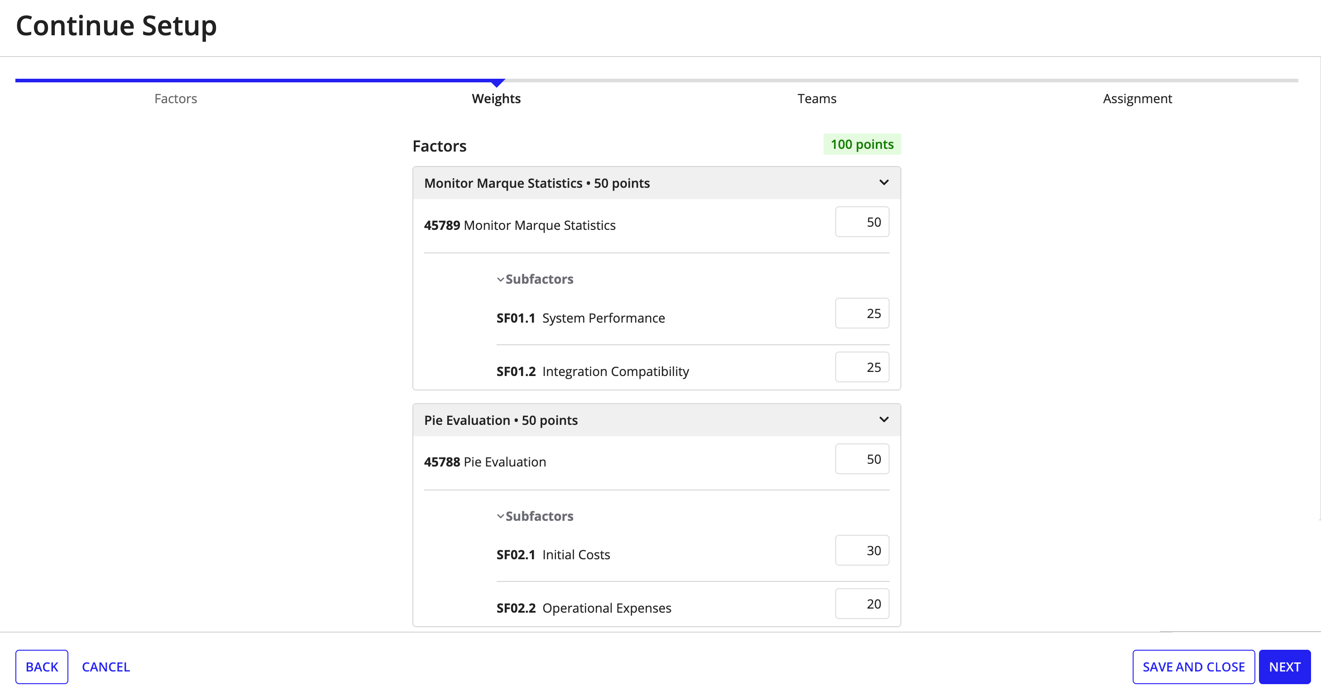This screenshot has height=695, width=1321.
Task: Click the SF02.2 Operational Expenses label
Action: pyautogui.click(x=583, y=609)
